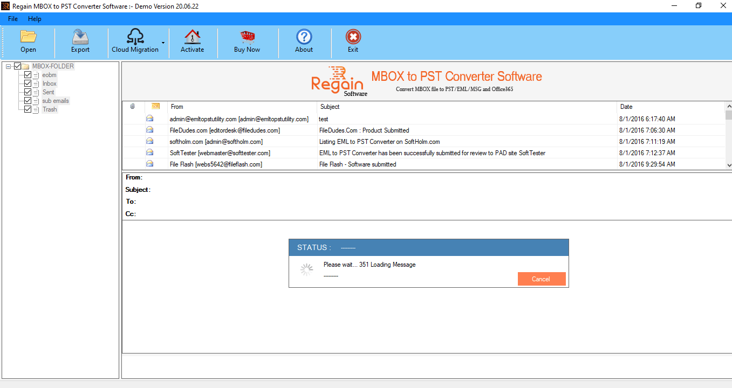Cancel the loading message dialog
732x388 pixels.
pos(541,279)
